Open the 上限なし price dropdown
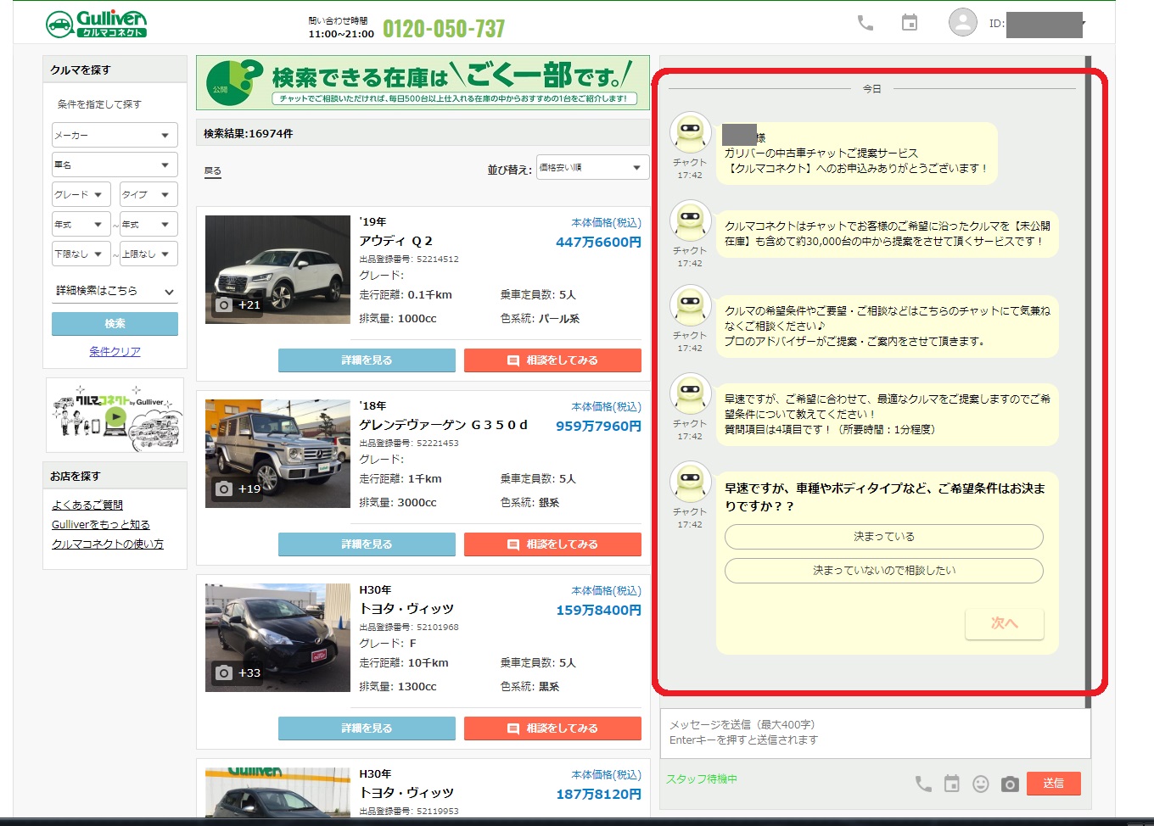Viewport: 1154px width, 826px height. pyautogui.click(x=148, y=254)
